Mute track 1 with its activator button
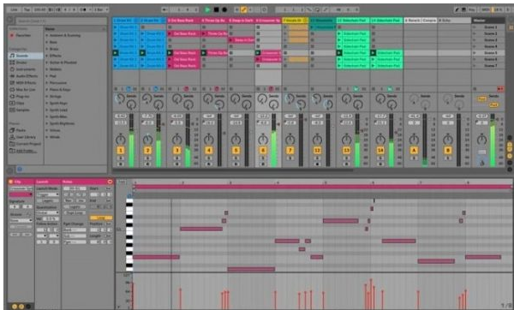514x310 pixels. tap(120, 151)
